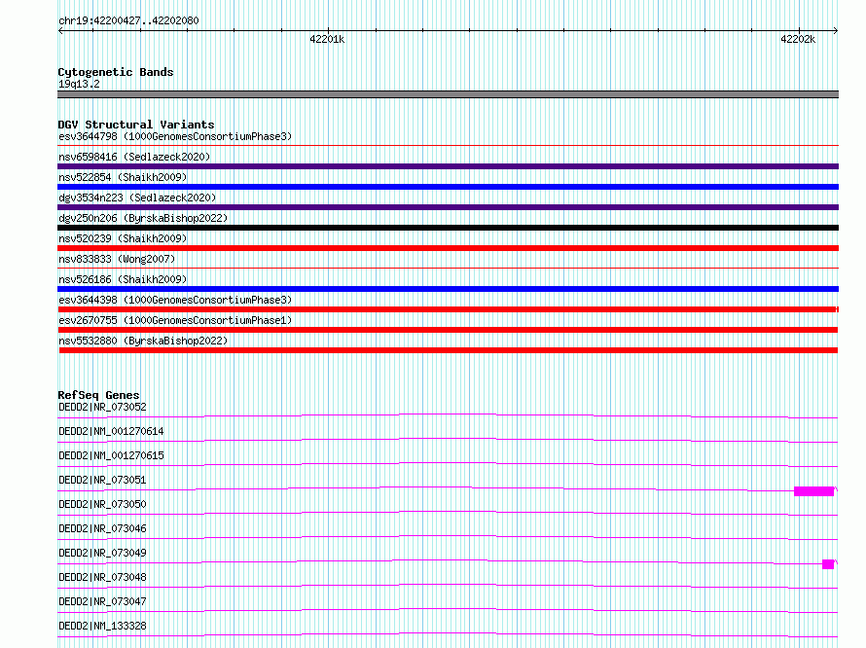This screenshot has width=866, height=648.
Task: Open transcript DEDD2|NR_073052
Action: (102, 407)
